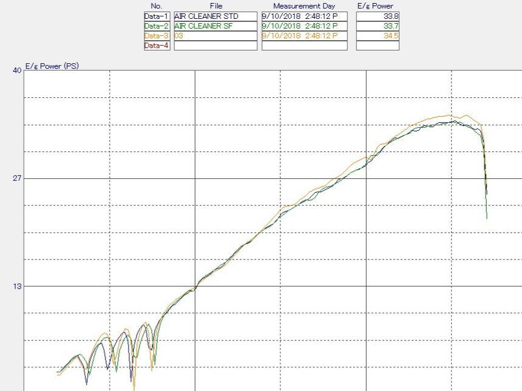Click the 40 label on the Y axis

tap(17, 70)
